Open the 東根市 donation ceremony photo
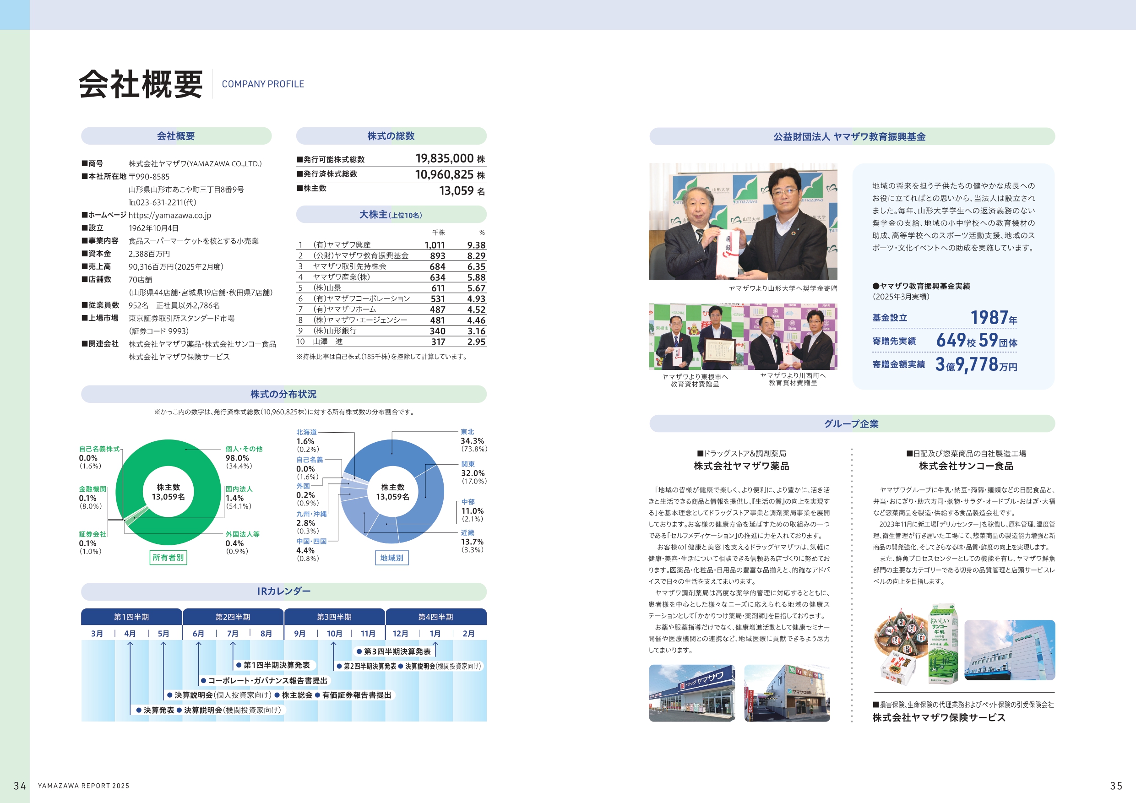1136x803 pixels. coord(696,336)
